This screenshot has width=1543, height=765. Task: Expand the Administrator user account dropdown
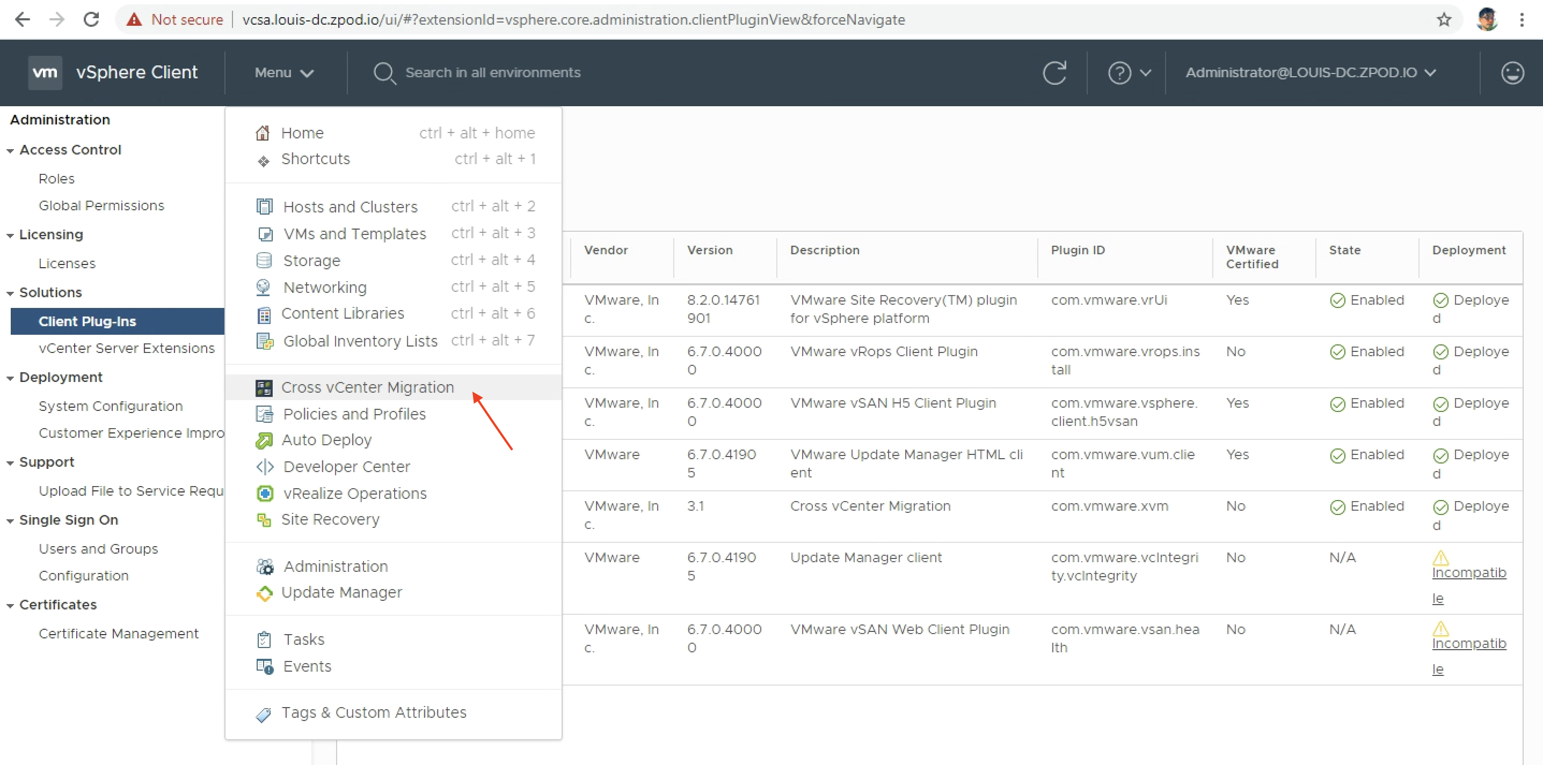[1311, 72]
